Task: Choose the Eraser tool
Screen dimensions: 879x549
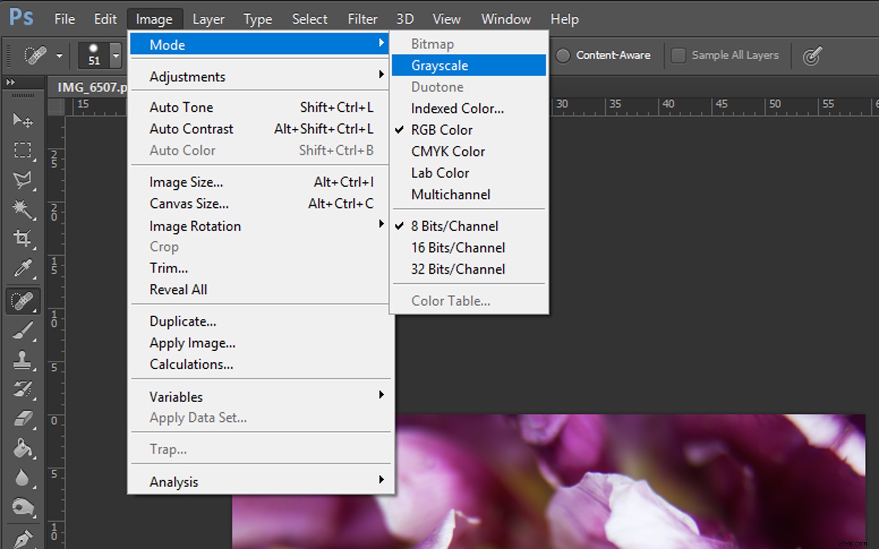Action: [x=23, y=417]
